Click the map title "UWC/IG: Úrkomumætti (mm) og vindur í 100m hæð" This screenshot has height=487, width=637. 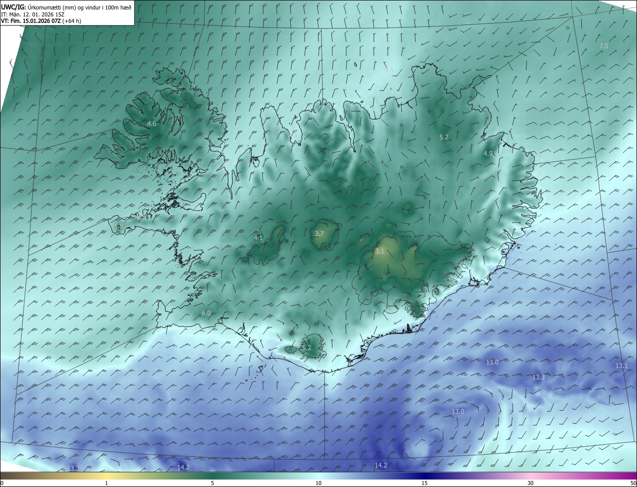66,7
